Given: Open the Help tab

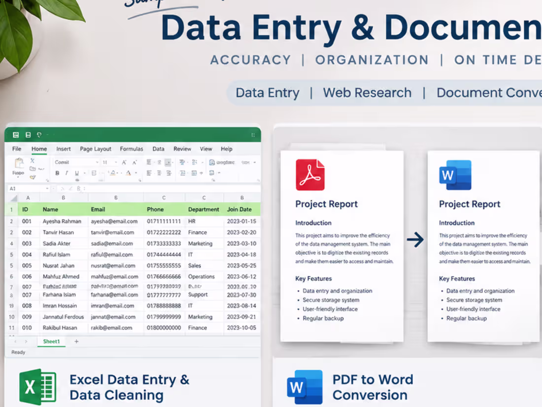Looking at the screenshot, I should point(227,149).
